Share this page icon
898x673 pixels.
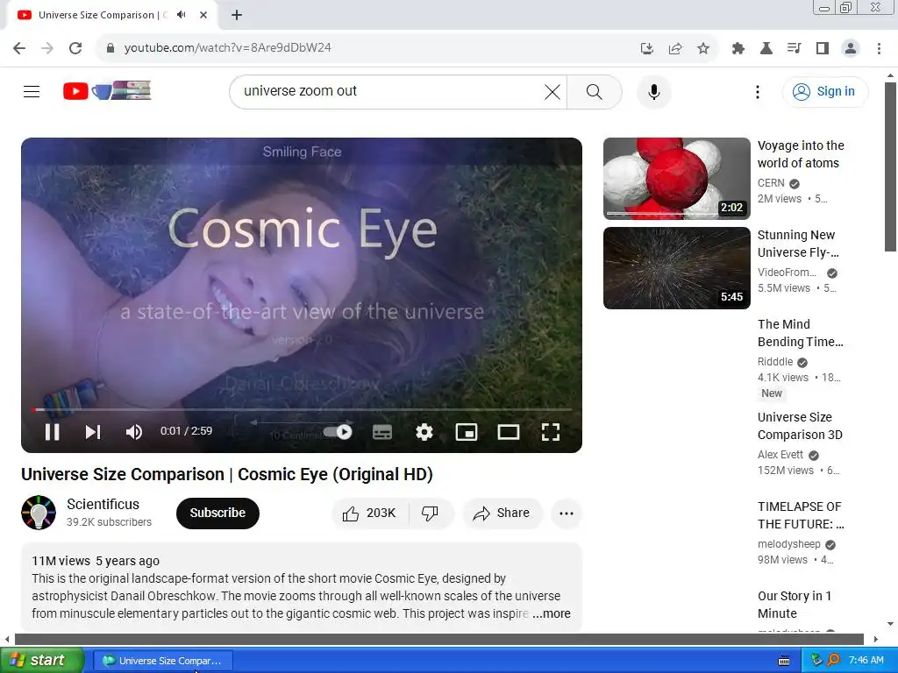tap(675, 48)
